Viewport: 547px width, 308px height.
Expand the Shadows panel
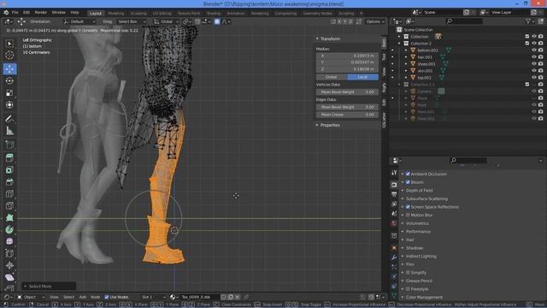[x=415, y=248]
